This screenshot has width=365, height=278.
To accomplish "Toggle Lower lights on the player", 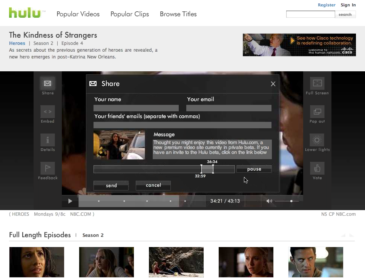I will [317, 140].
